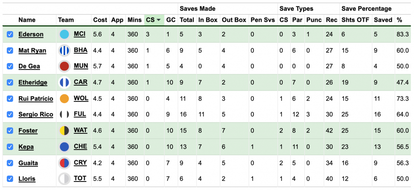Click the Watford yellow and black badge
Image resolution: width=414 pixels, height=190 pixels.
pos(64,131)
